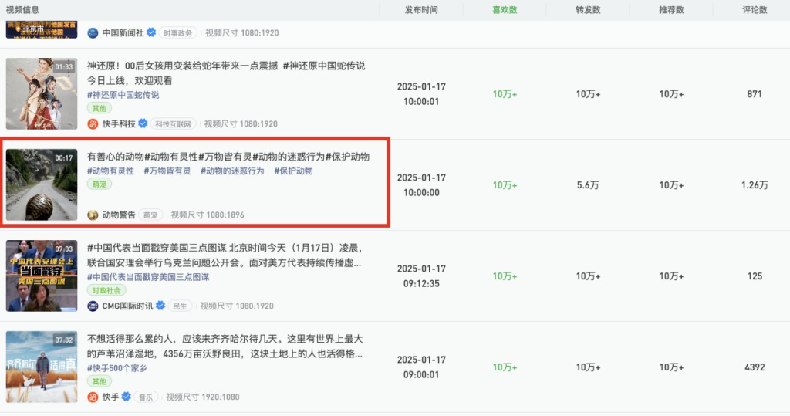The width and height of the screenshot is (790, 416).
Task: Click the hashtag link #保护动物
Action: [293, 171]
